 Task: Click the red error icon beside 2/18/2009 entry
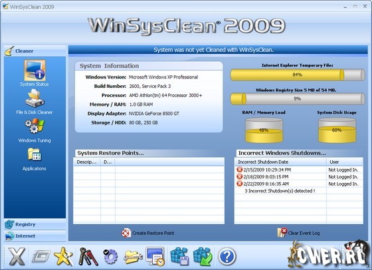coord(239,177)
